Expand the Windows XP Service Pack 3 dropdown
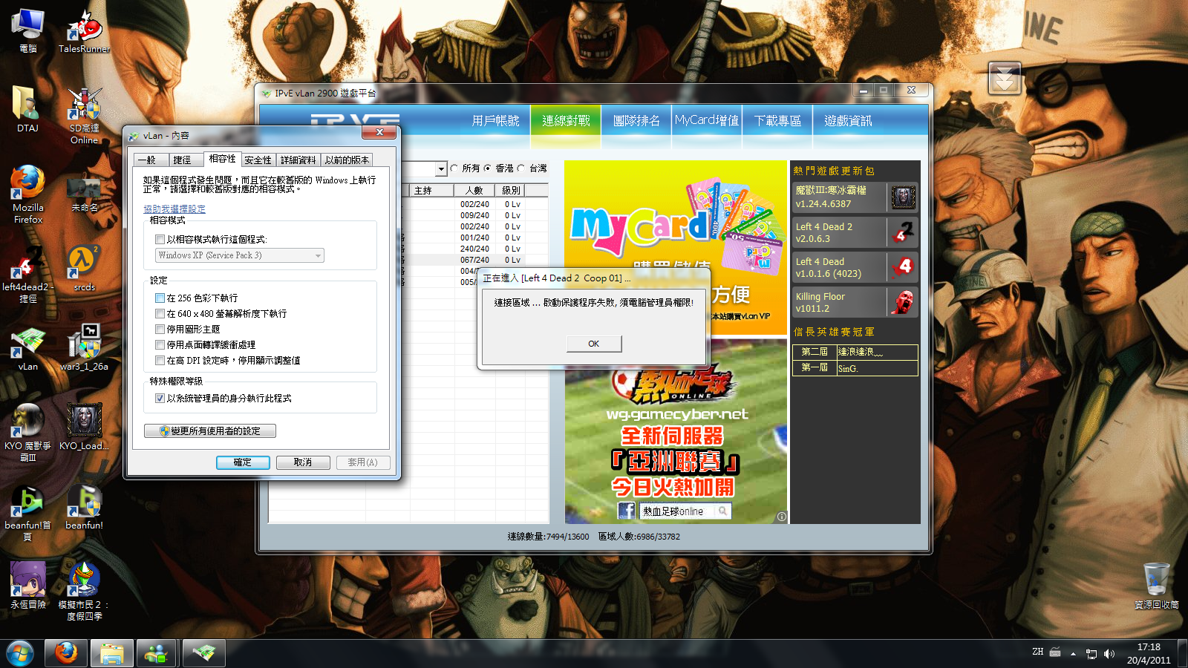 [x=318, y=255]
